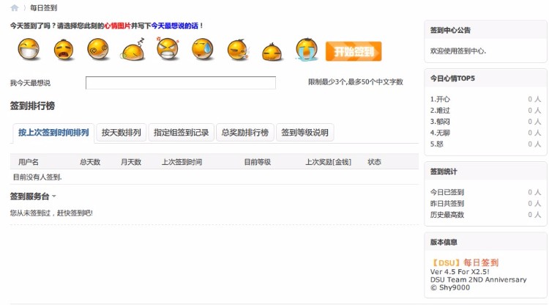Click the 欢迎使用签到中心 announcement text
Viewport: 549px width, 305px height.
pyautogui.click(x=458, y=51)
